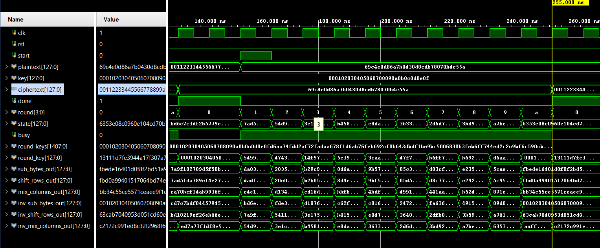Screen dimensions: 600x248
Task: Click the rst signal icon
Action: [x=14, y=44]
